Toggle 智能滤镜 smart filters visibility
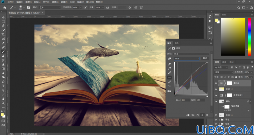The image size is (254, 135). tap(223, 107)
